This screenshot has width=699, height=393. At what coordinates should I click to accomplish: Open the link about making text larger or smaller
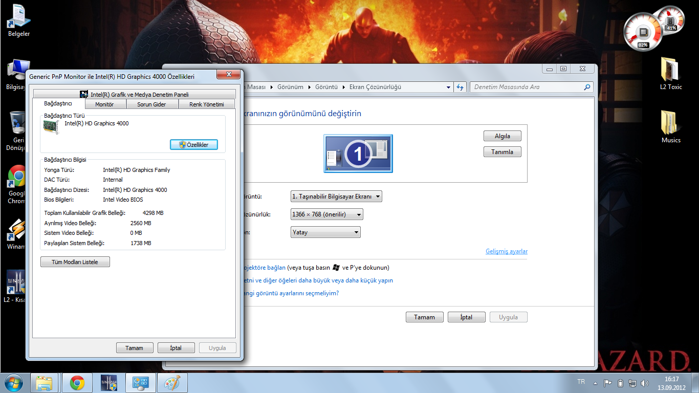[x=318, y=280]
